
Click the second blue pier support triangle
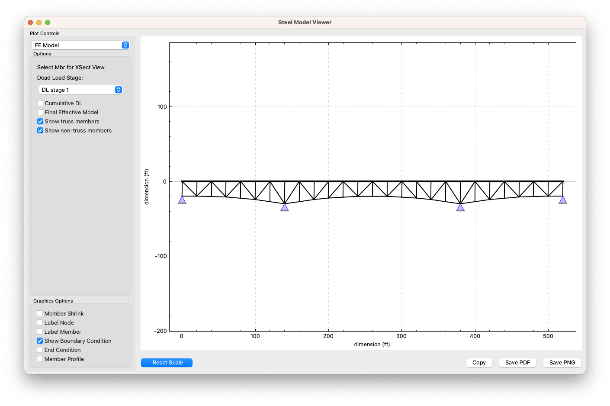coord(285,207)
